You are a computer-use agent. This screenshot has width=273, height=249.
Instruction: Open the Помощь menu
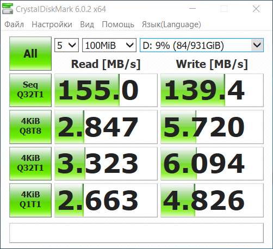point(118,24)
